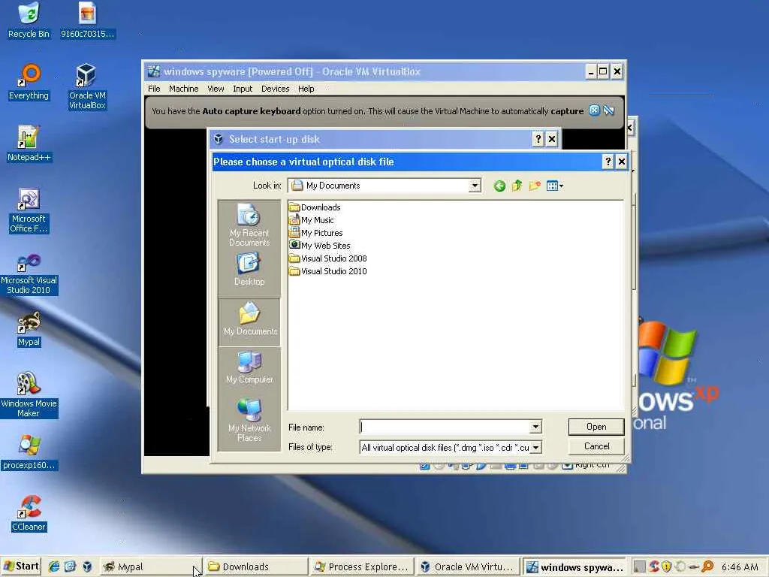Switch to Downloads taskbar window
769x577 pixels.
coord(255,566)
